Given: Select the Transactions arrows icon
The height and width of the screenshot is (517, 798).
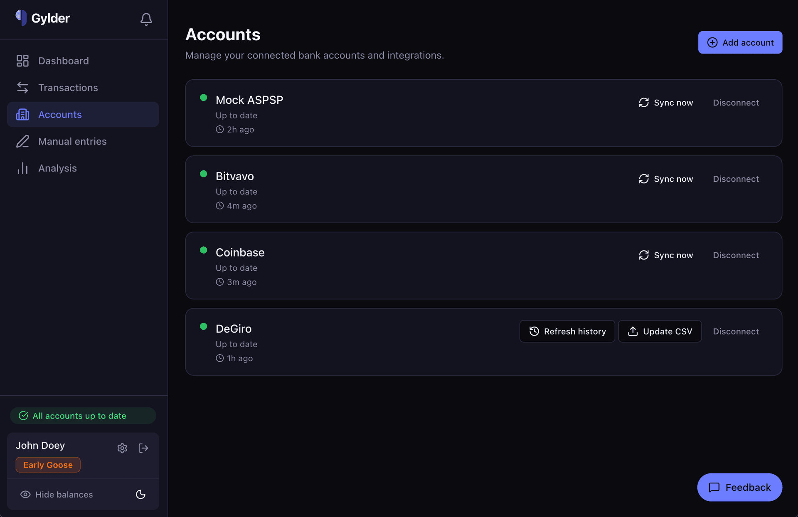Looking at the screenshot, I should (22, 88).
